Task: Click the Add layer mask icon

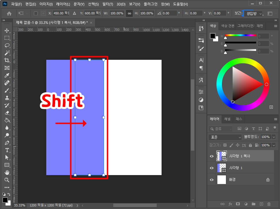Action: [238, 204]
